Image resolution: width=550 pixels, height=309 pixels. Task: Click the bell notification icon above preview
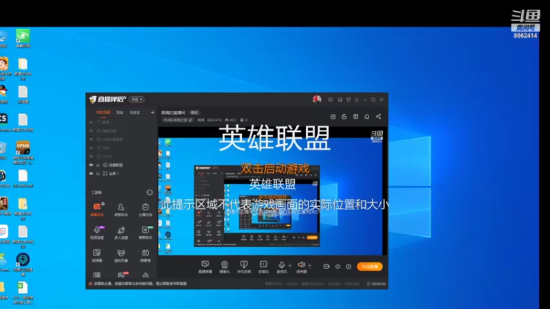(367, 116)
